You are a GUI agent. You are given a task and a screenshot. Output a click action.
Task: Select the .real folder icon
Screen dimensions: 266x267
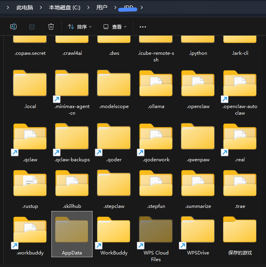coord(240,136)
